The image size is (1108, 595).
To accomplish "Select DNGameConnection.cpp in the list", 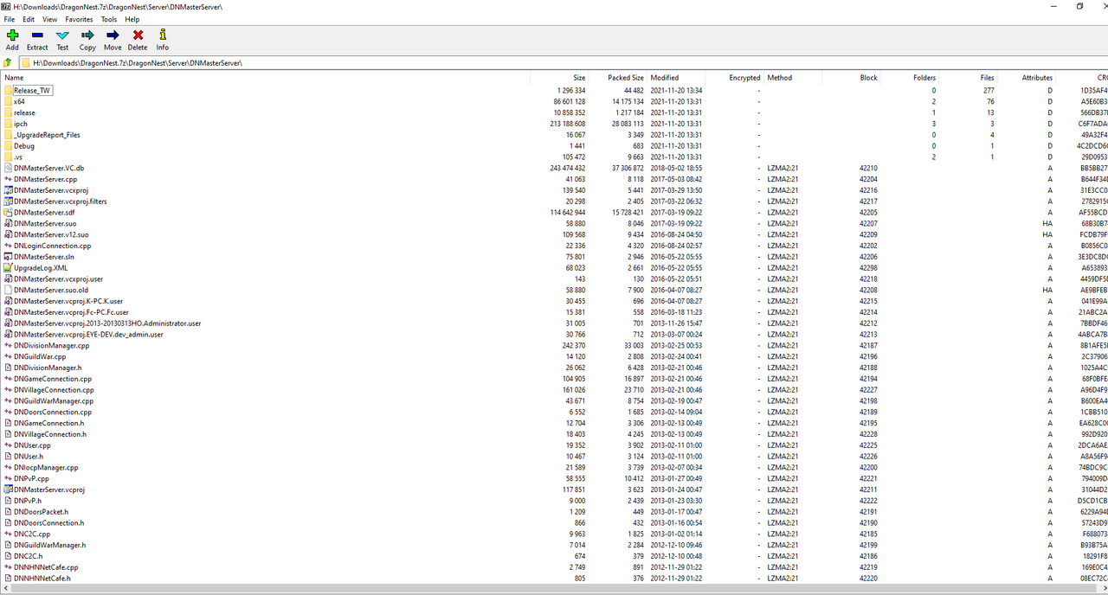I will [x=53, y=379].
